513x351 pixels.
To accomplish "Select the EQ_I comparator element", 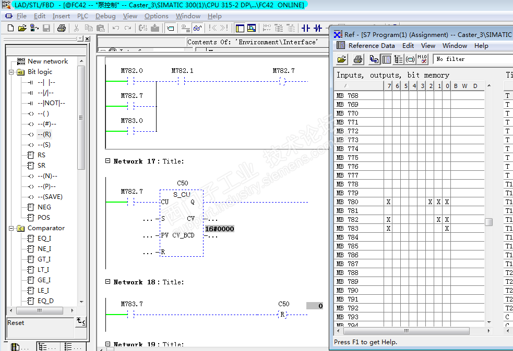I will 44,239.
